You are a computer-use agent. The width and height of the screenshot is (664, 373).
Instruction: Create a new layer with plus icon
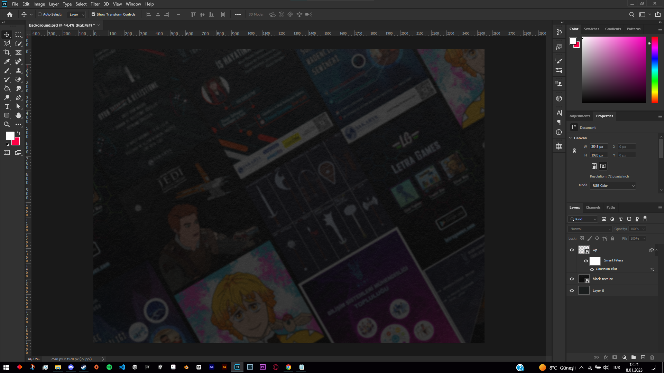click(x=643, y=357)
